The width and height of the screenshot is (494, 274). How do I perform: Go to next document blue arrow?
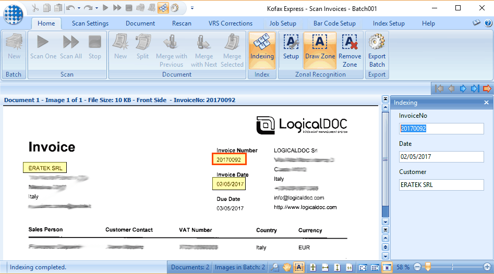coord(463,89)
